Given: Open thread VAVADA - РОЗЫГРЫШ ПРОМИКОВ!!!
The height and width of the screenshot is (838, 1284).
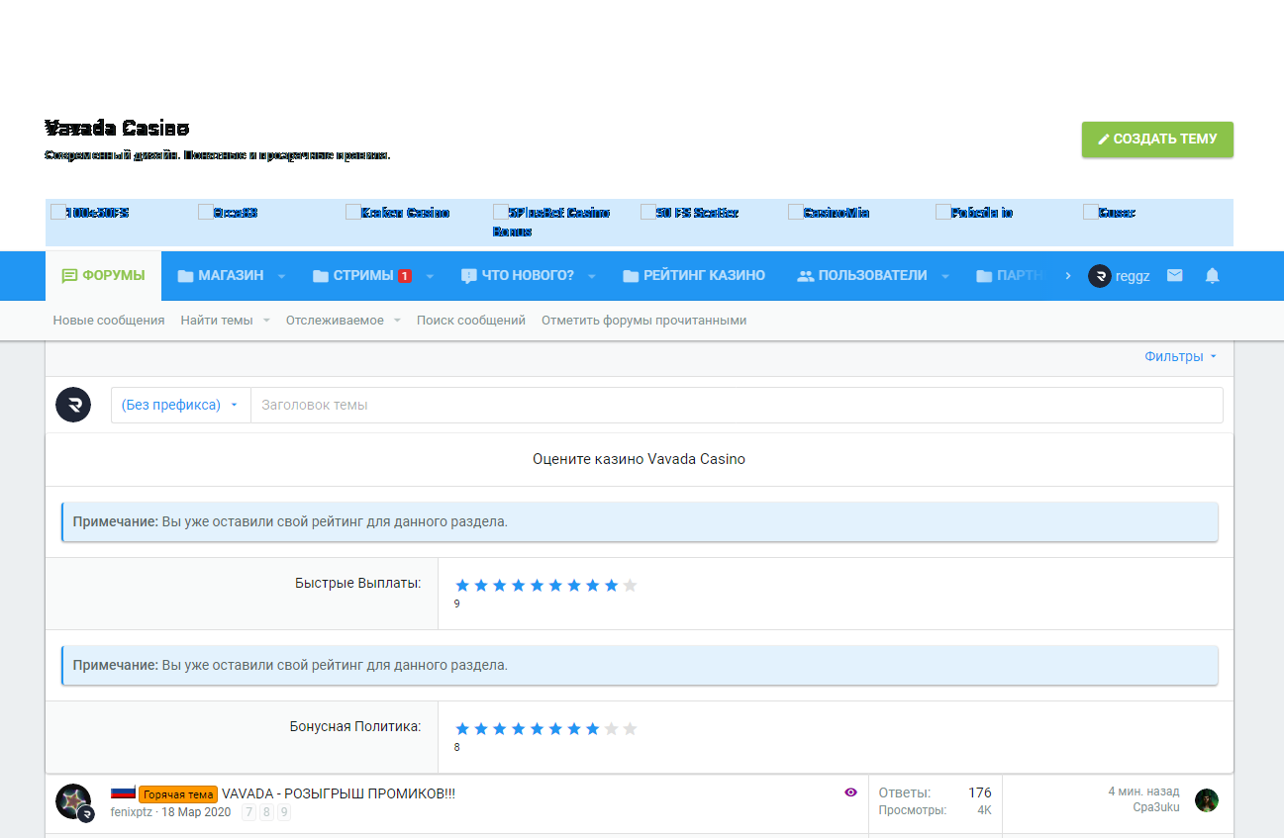Looking at the screenshot, I should point(339,793).
